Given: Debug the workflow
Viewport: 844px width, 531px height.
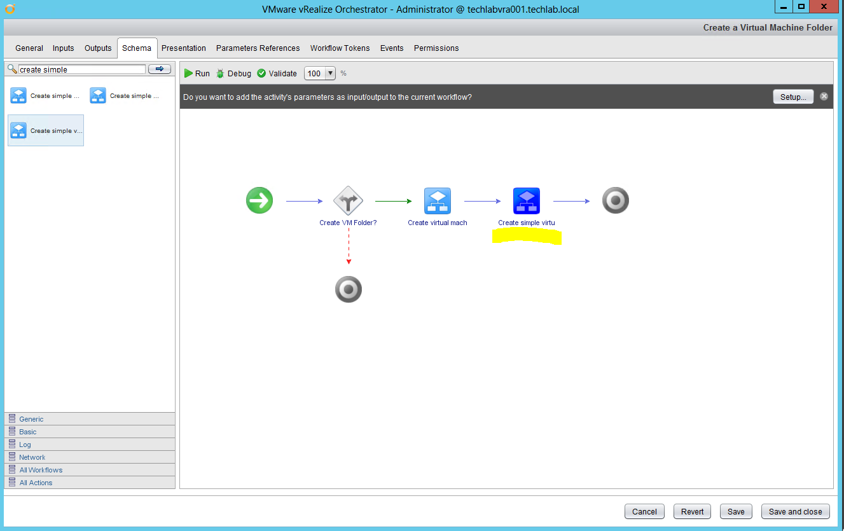Looking at the screenshot, I should [x=233, y=73].
